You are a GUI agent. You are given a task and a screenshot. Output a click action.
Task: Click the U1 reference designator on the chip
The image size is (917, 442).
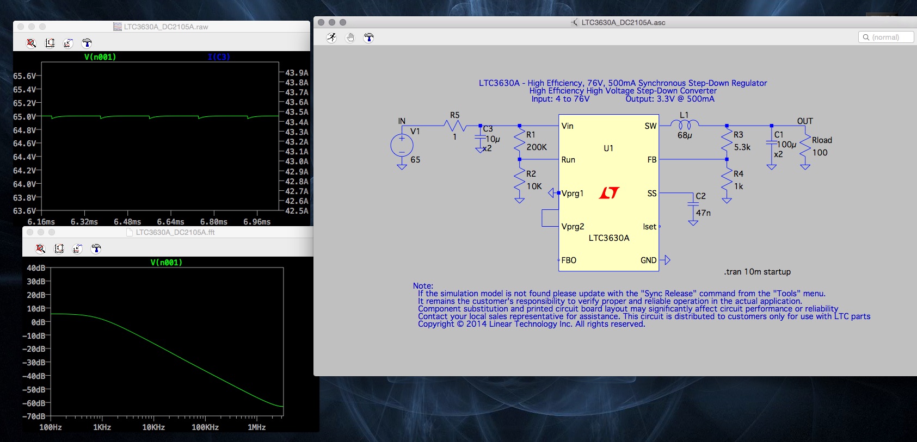click(x=608, y=148)
